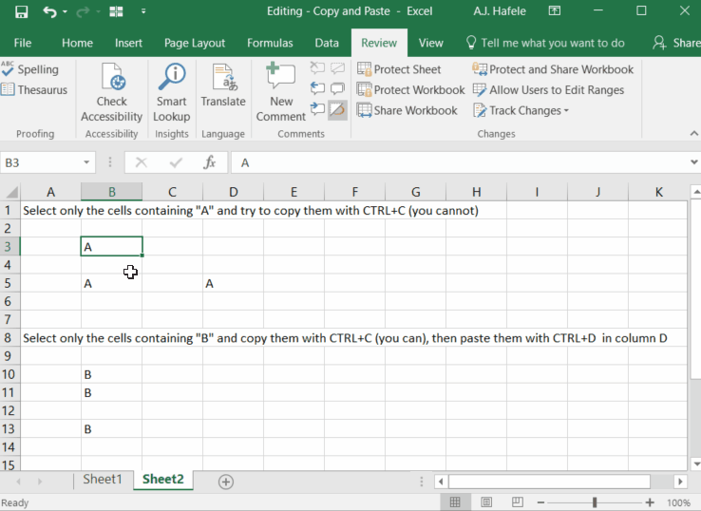Switch to Page Layout view
701x511 pixels.
click(486, 502)
